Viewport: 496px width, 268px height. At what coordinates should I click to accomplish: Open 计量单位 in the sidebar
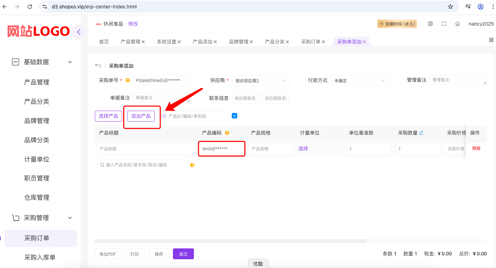tap(37, 159)
